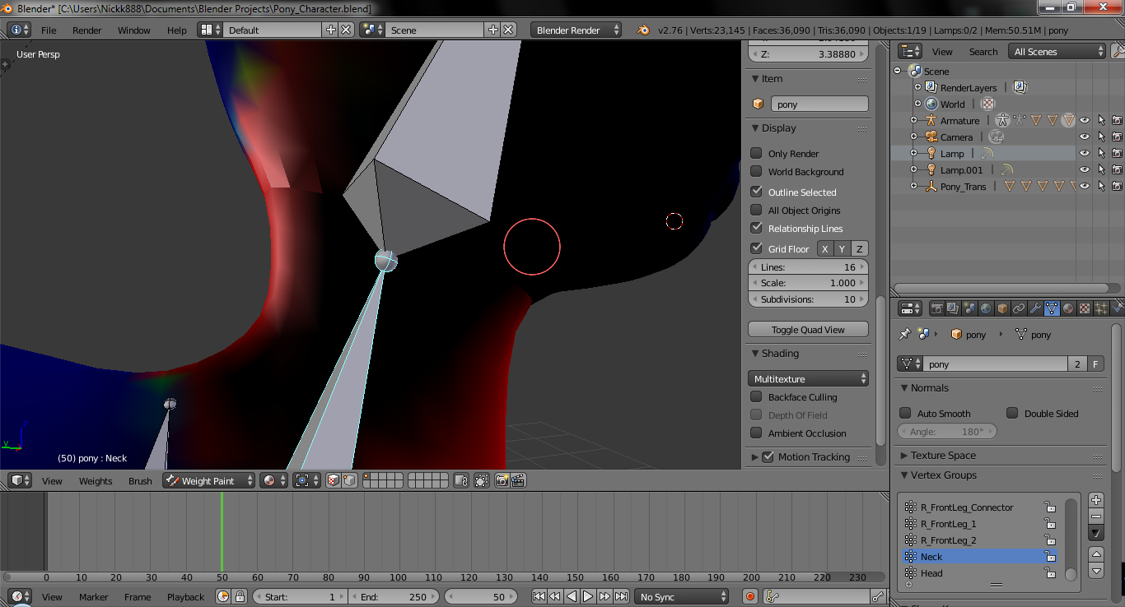This screenshot has width=1125, height=607.
Task: Jump to next keyframe
Action: coord(605,597)
